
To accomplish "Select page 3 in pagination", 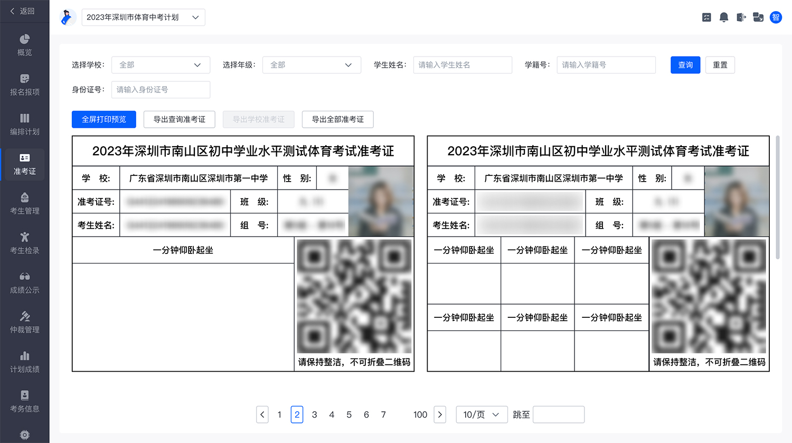I will coord(314,414).
